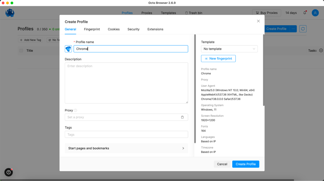Open the Proxies page
Image resolution: width=324 pixels, height=181 pixels.
pos(147,13)
